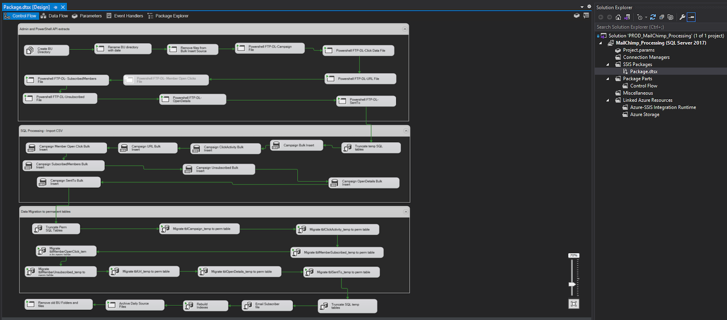Select Migrate tblCampaign_temp to perm table task
727x320 pixels.
[x=199, y=229]
